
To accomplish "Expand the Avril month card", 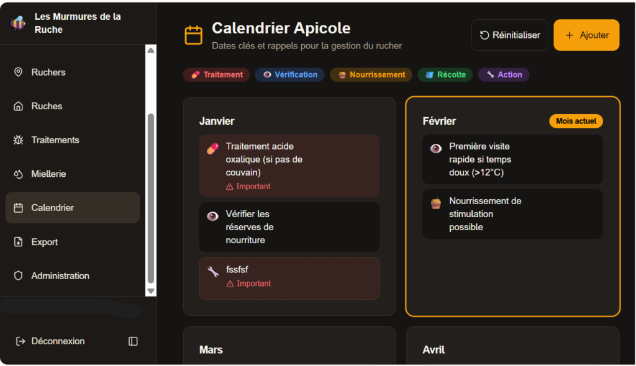I will tap(512, 349).
